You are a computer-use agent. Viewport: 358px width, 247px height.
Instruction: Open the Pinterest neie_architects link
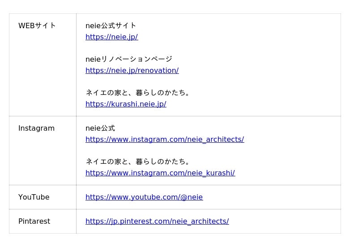pos(157,221)
